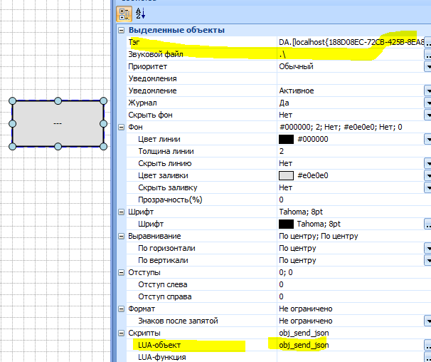Click the top-center resize handle of the rectangle
Screen dimensions: 431x362
[58, 101]
